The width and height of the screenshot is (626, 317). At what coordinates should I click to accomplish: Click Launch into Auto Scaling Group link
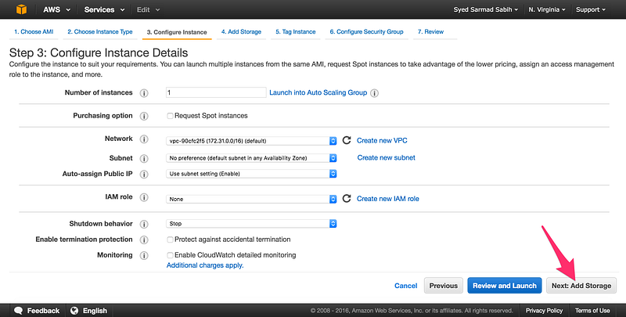coord(318,92)
